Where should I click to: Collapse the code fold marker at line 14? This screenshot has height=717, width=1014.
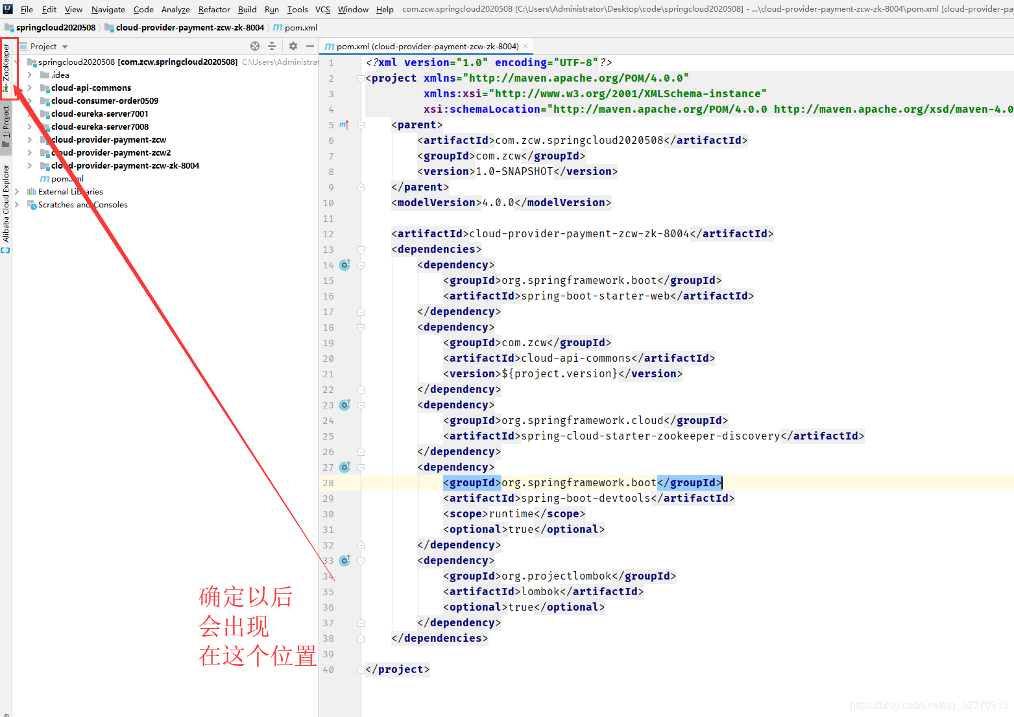tap(361, 264)
